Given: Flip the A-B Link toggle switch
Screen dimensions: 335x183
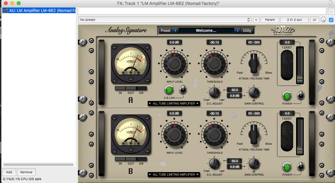Looking at the screenshot, I should tap(183, 90).
